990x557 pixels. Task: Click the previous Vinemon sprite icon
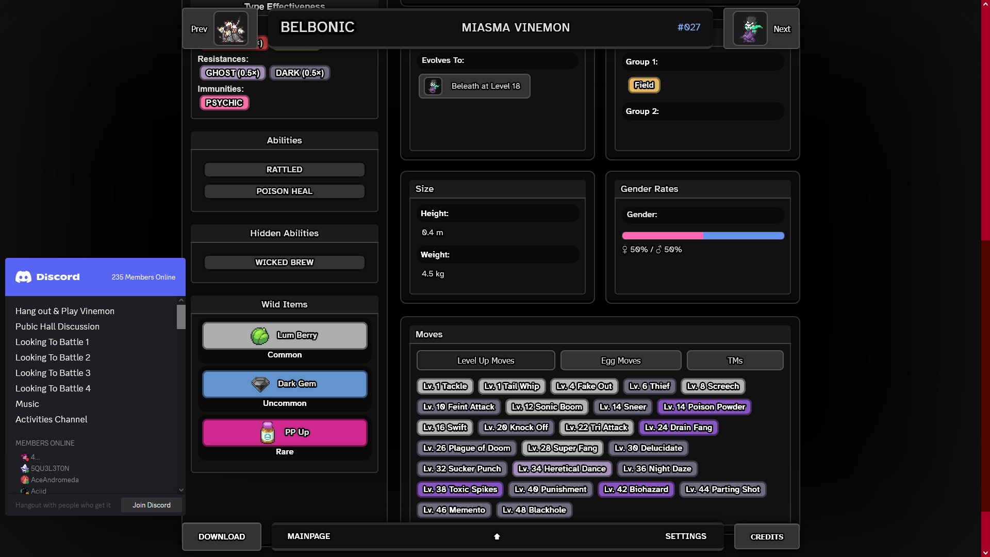[230, 29]
